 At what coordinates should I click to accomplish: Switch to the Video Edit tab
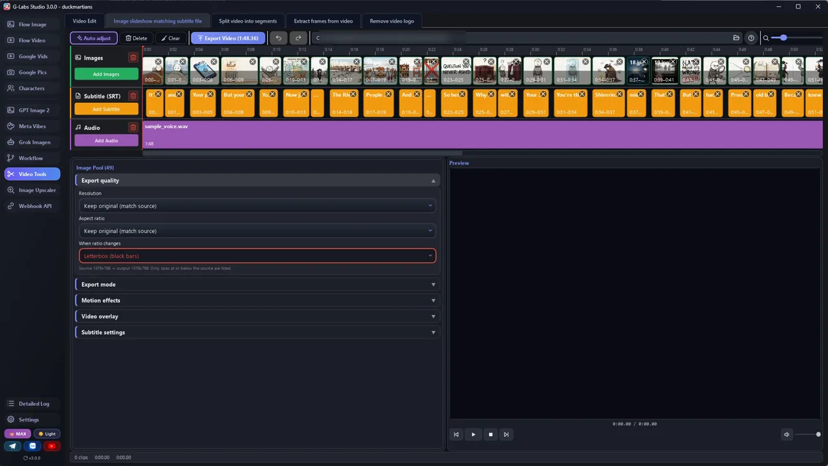click(x=85, y=21)
